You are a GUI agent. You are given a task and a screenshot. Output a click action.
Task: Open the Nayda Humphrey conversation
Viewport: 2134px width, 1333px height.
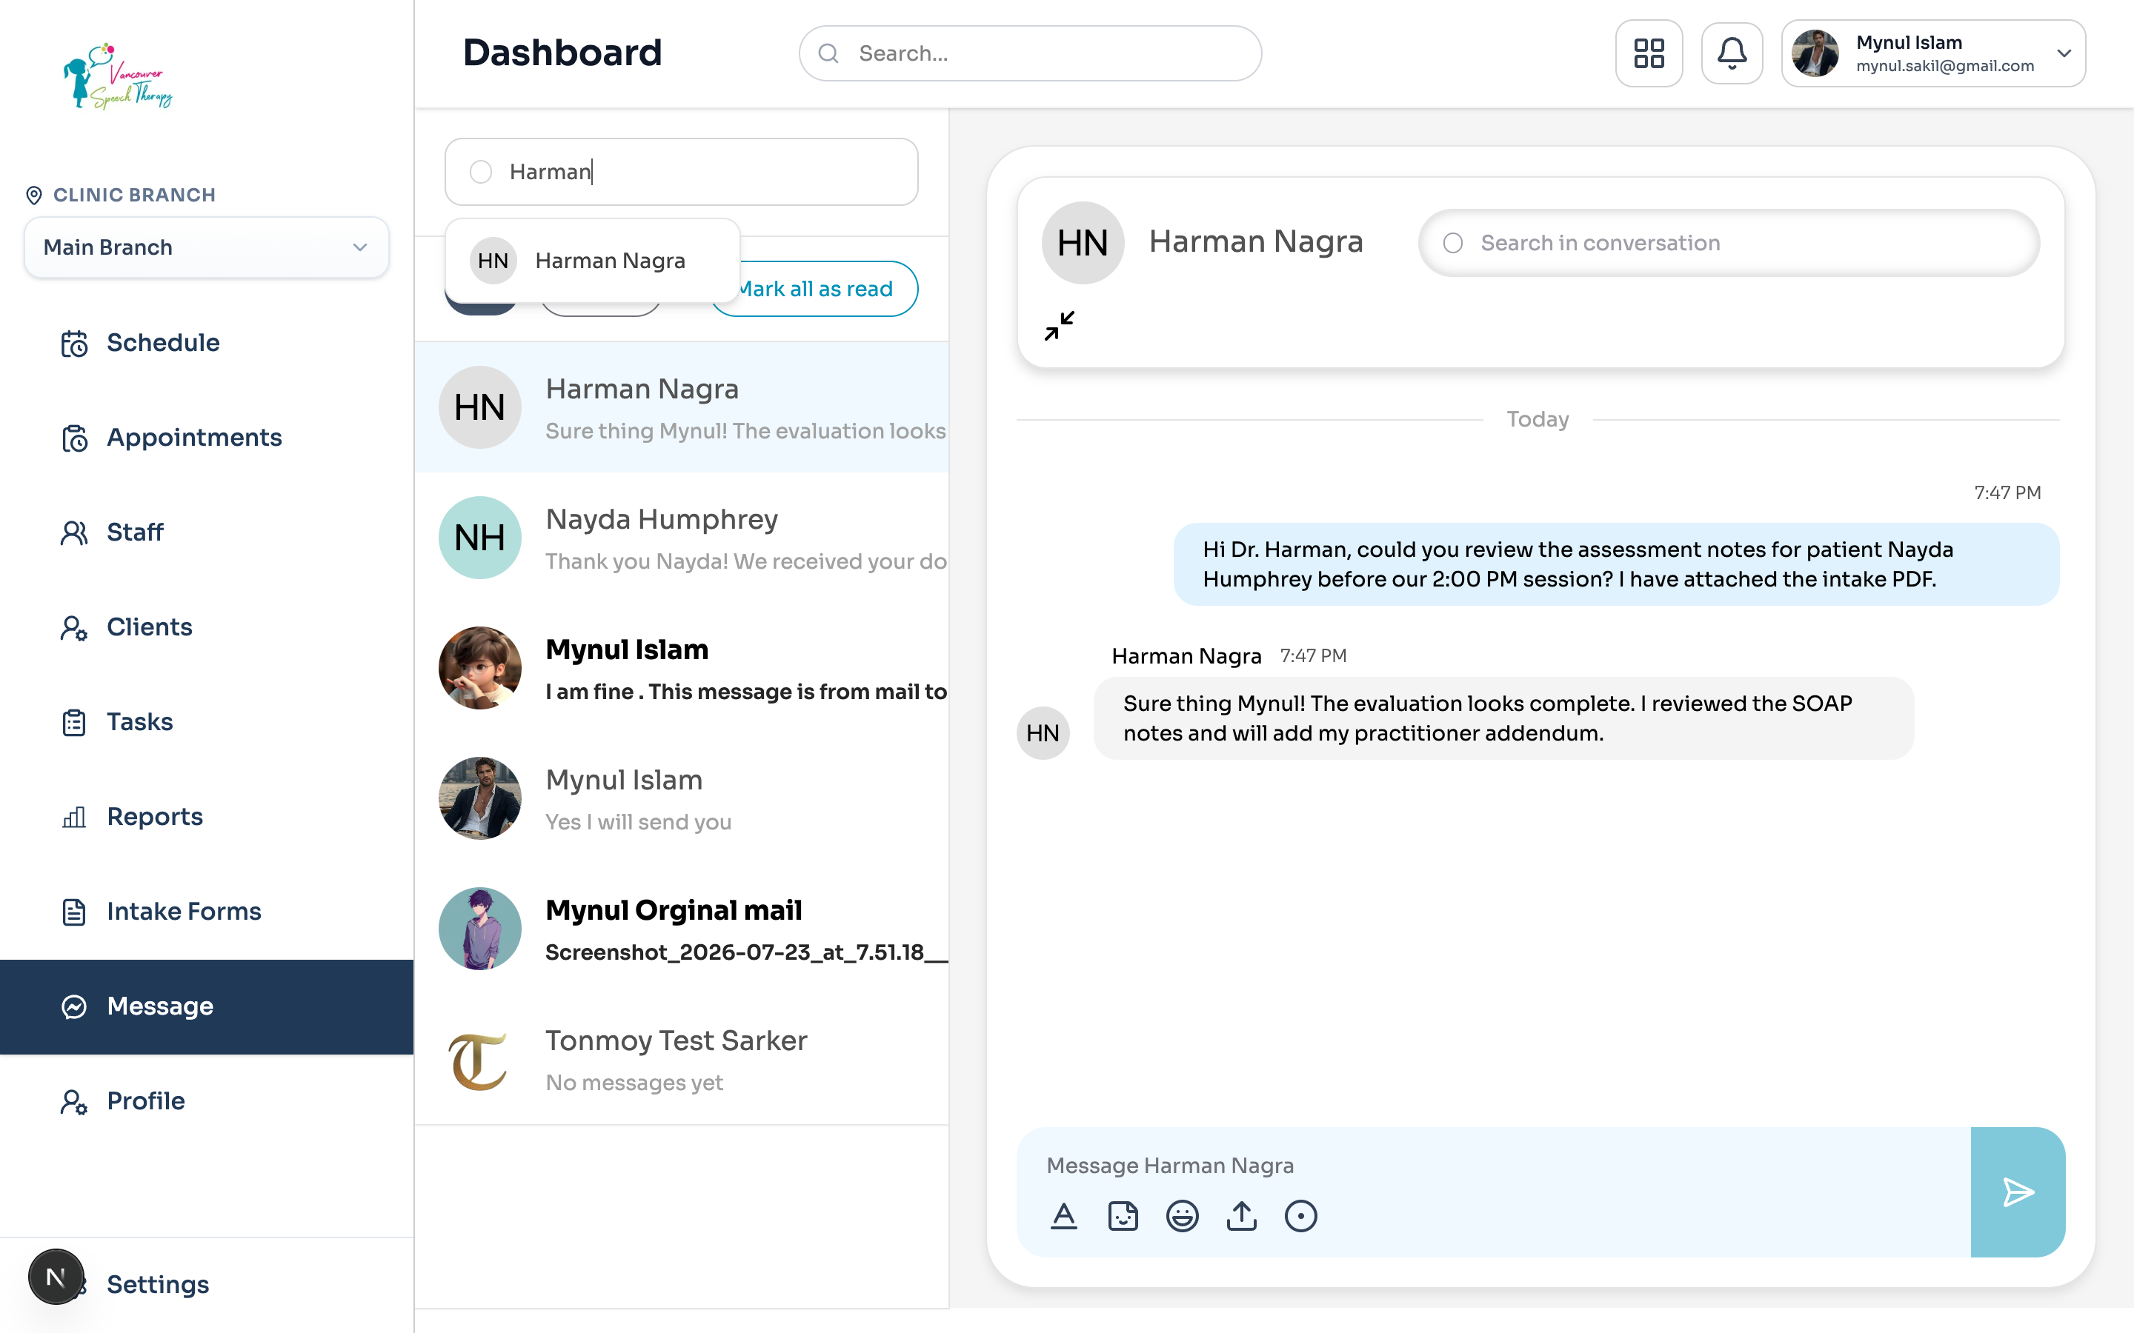[x=682, y=538]
